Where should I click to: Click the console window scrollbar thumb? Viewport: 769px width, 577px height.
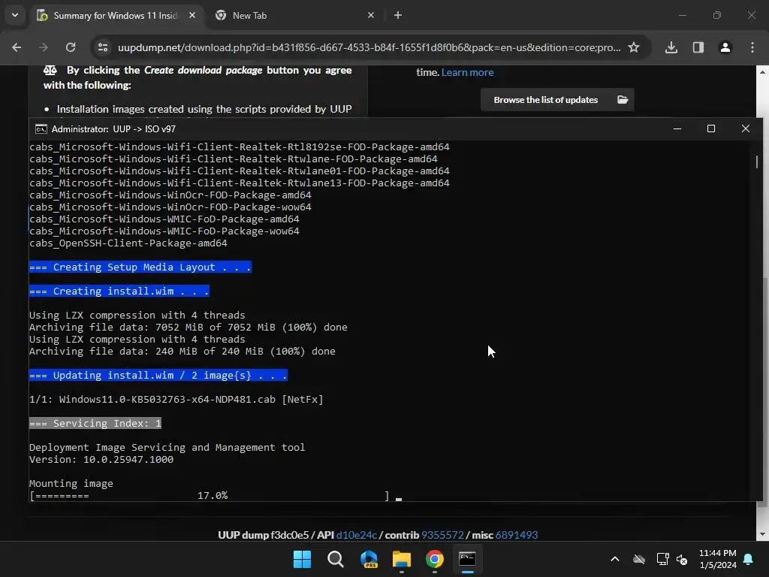pyautogui.click(x=757, y=162)
